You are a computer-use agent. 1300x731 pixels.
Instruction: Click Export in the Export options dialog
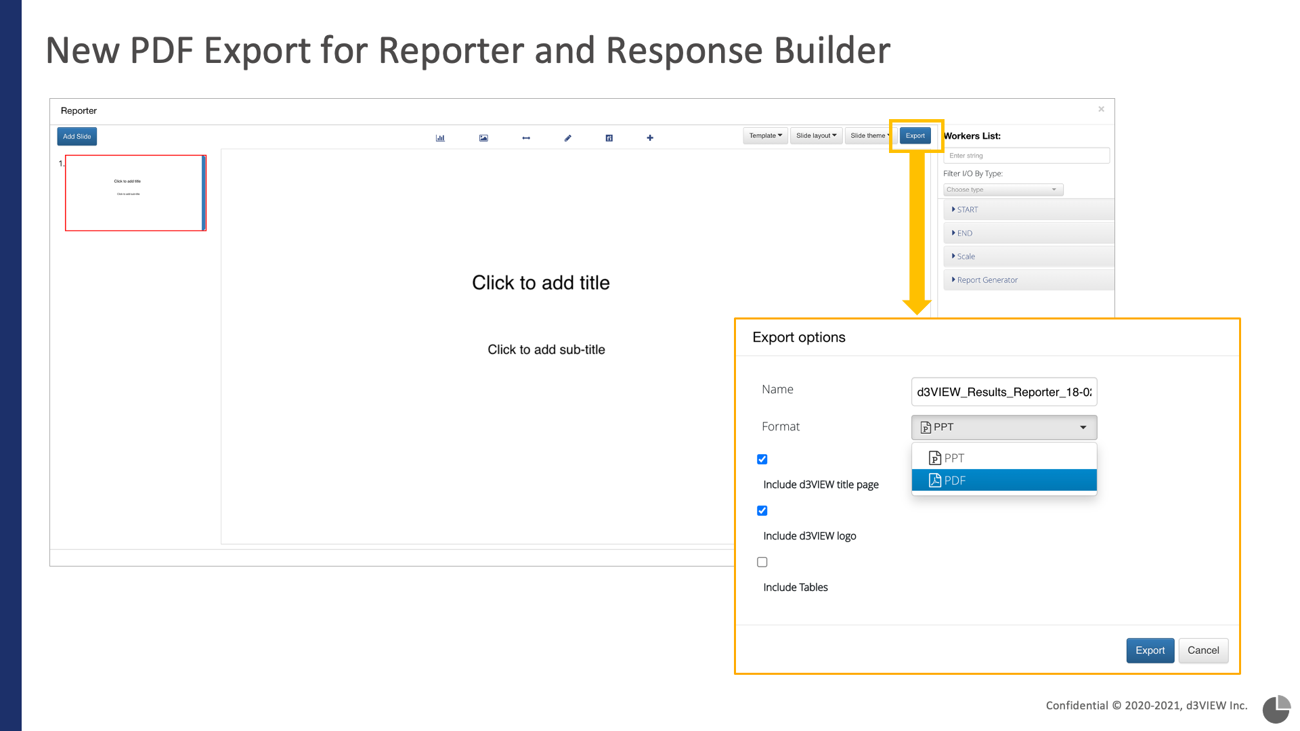(x=1150, y=650)
